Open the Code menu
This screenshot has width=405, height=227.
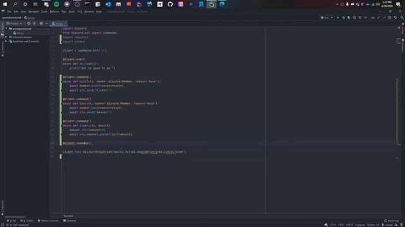[x=44, y=11]
